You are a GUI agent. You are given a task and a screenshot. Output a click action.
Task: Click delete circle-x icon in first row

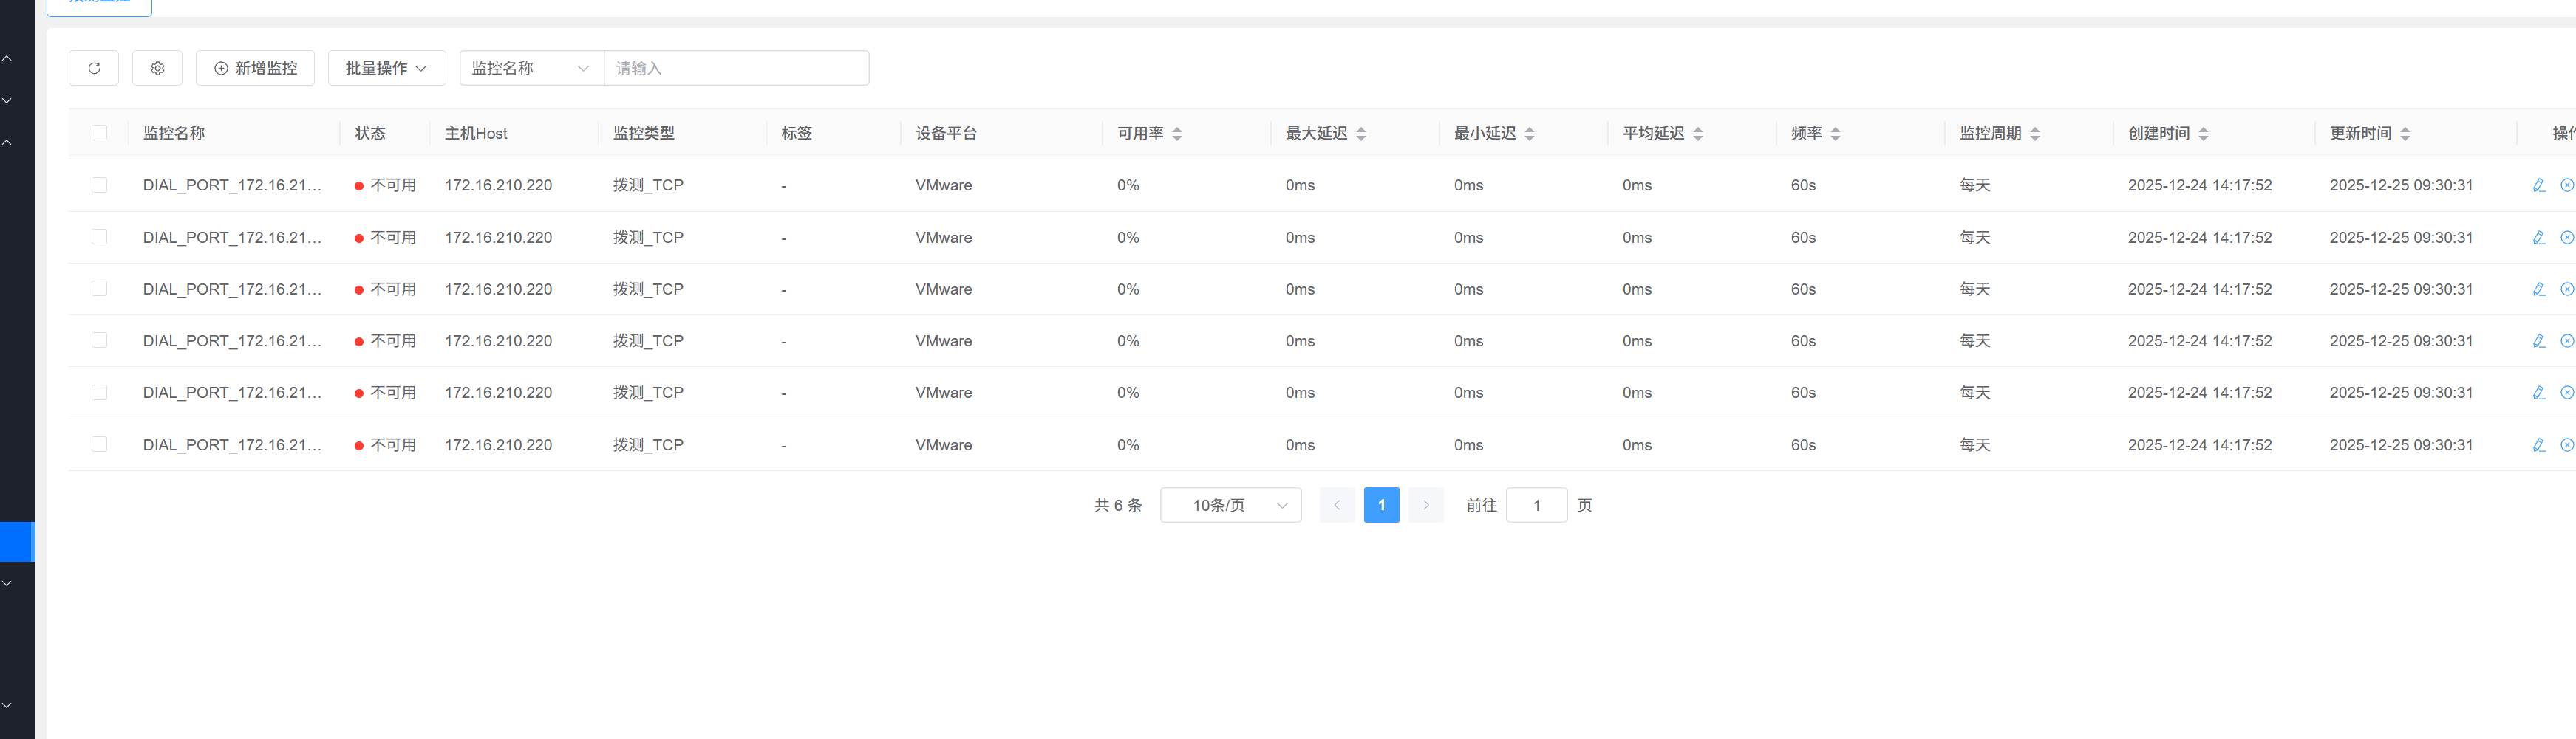[x=2567, y=185]
